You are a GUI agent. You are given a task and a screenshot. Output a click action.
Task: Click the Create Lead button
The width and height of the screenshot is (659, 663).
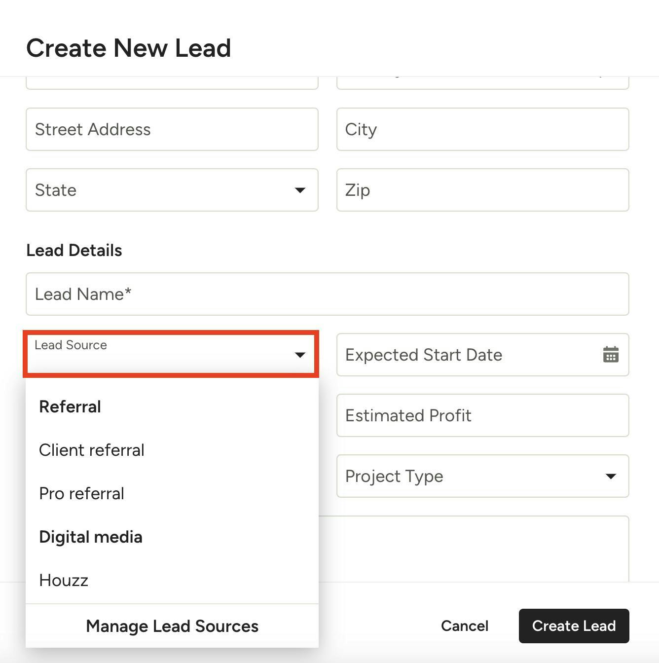(x=573, y=626)
